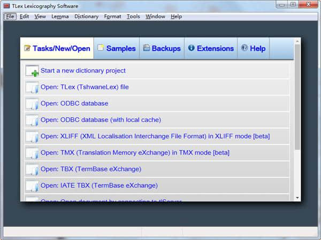Click the icon beside ODBC database with local cache

tap(32, 120)
